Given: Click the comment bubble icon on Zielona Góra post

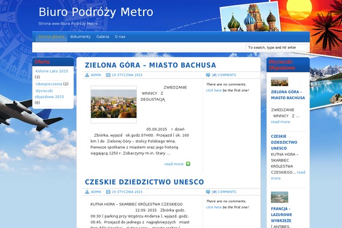Looking at the screenshot, I should [x=208, y=75].
